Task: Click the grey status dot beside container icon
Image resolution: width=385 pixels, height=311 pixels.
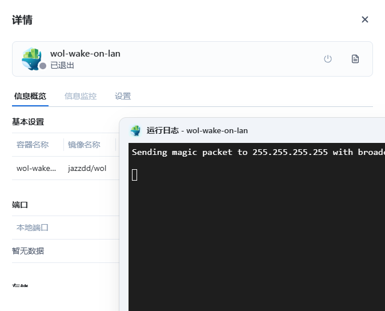Action: (x=43, y=66)
